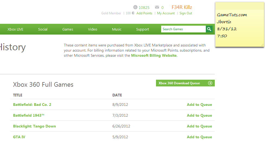Focus the Search Games input field
The width and height of the screenshot is (267, 141).
tap(183, 29)
